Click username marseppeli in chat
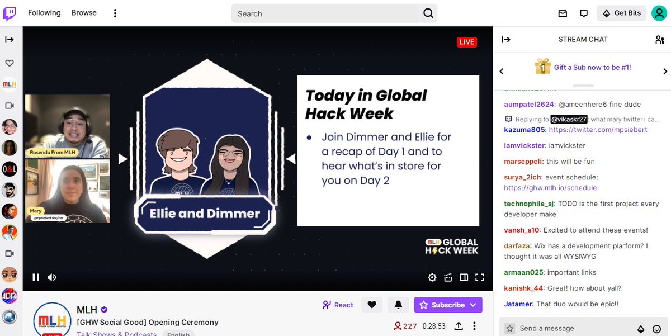This screenshot has width=671, height=336. point(523,162)
